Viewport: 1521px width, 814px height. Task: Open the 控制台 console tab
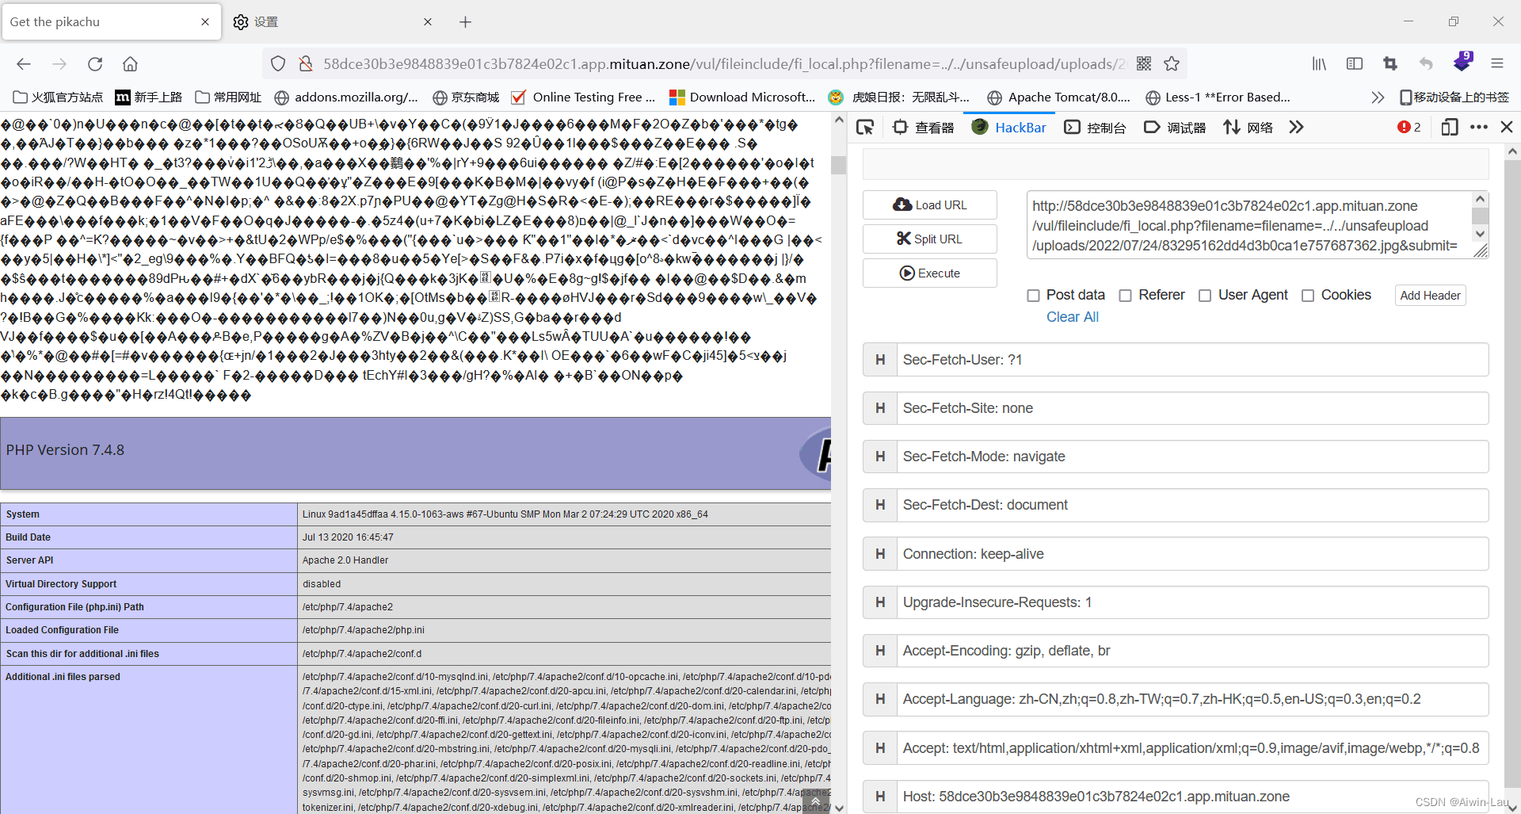point(1095,128)
